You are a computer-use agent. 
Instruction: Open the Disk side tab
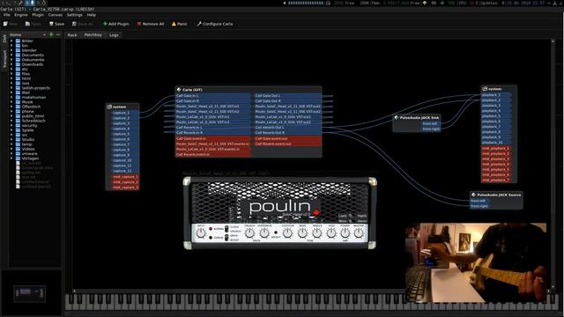4,39
